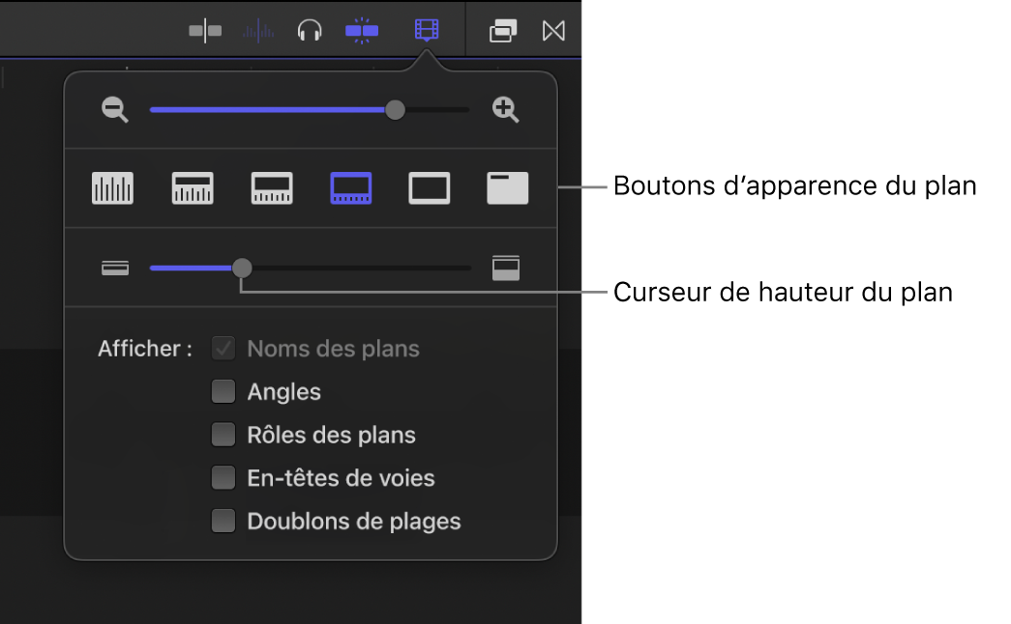Click the clip height slider handle
This screenshot has height=624, width=1011.
(x=242, y=268)
